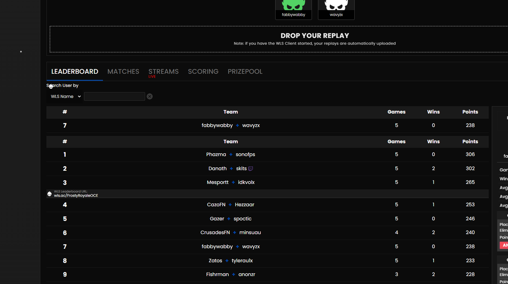This screenshot has width=508, height=284.
Task: Open Danath's profile in rank 2
Action: click(x=218, y=169)
